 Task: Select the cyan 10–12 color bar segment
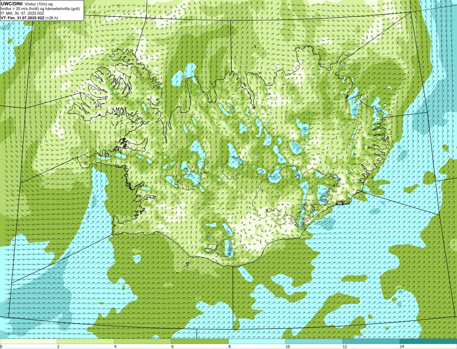[x=314, y=341]
